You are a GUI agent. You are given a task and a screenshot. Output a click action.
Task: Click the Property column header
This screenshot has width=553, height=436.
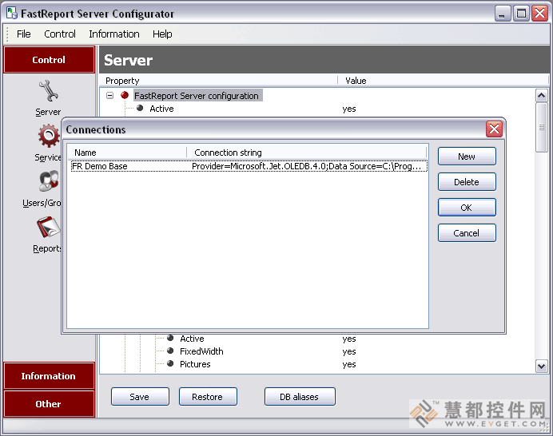(218, 81)
